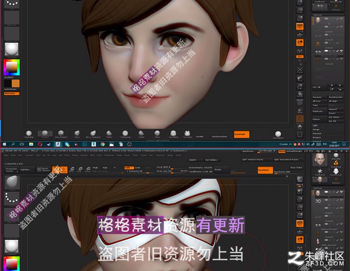
Task: Open Chrome from the Windows taskbar
Action: pyautogui.click(x=103, y=144)
